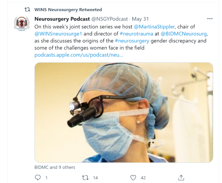Like the tweet with the heart icon

pyautogui.click(x=133, y=177)
